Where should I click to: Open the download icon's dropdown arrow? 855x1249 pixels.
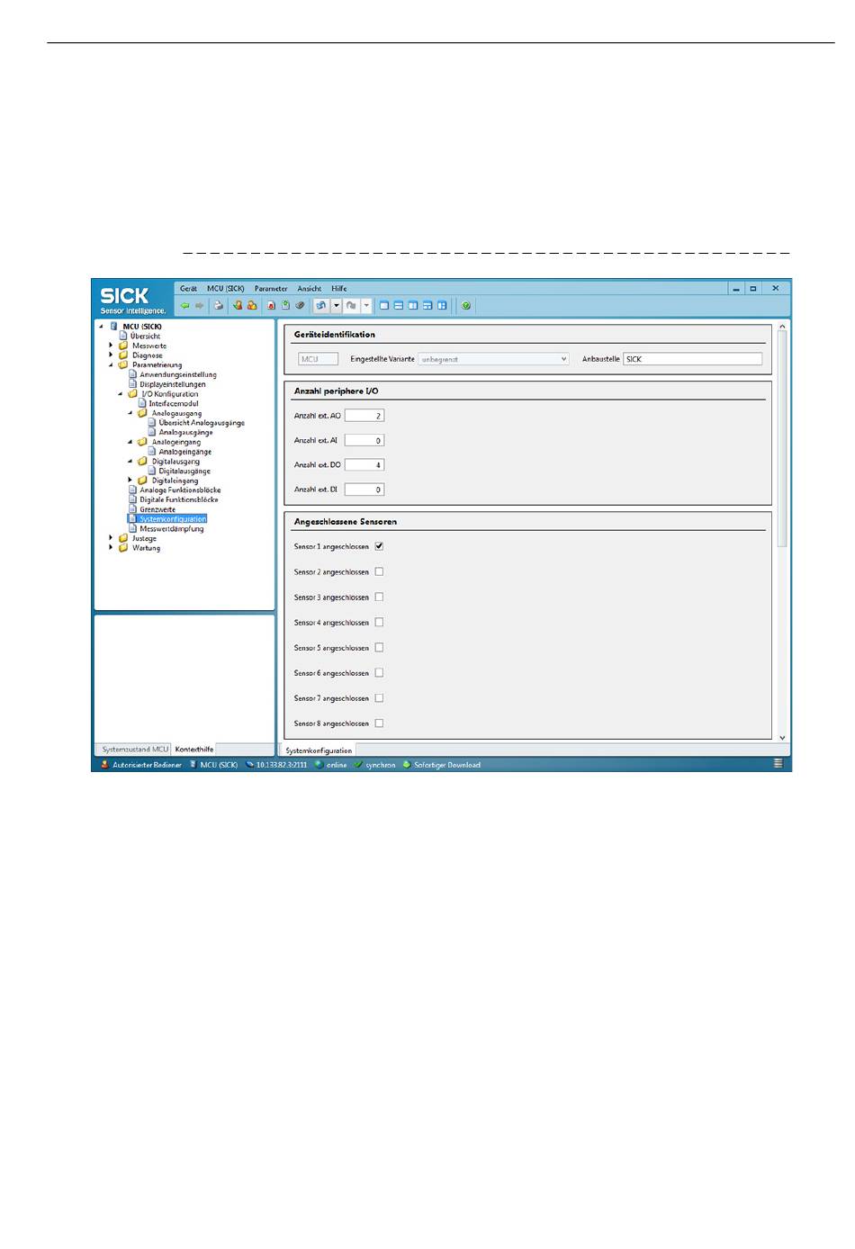tap(366, 306)
